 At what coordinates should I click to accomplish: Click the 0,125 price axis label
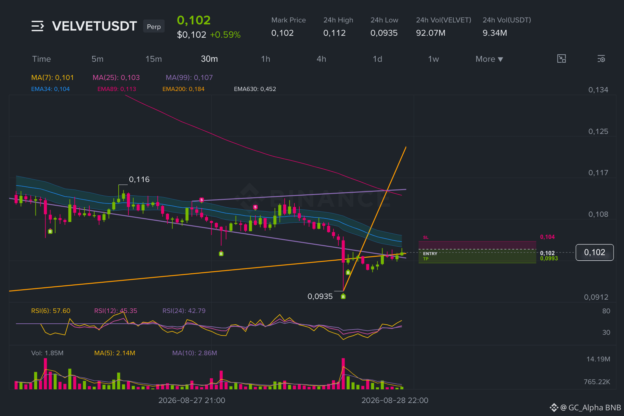point(598,131)
